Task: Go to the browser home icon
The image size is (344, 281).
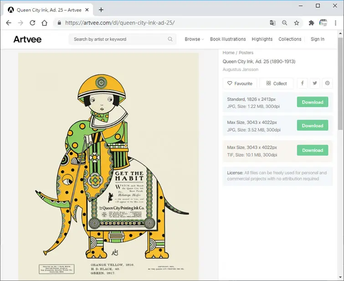Action: [45, 23]
